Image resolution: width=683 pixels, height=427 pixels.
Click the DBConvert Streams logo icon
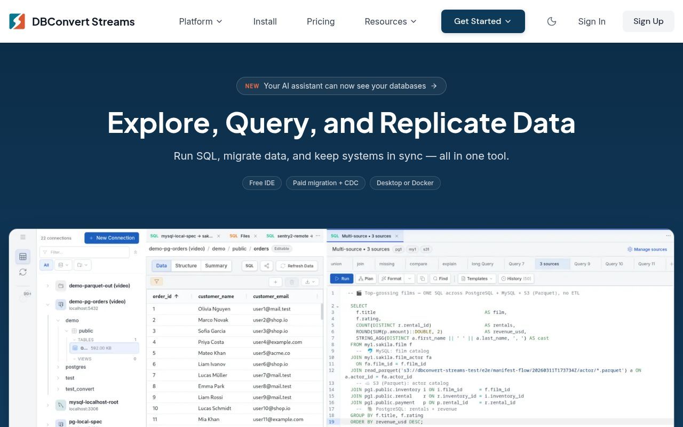pos(17,21)
